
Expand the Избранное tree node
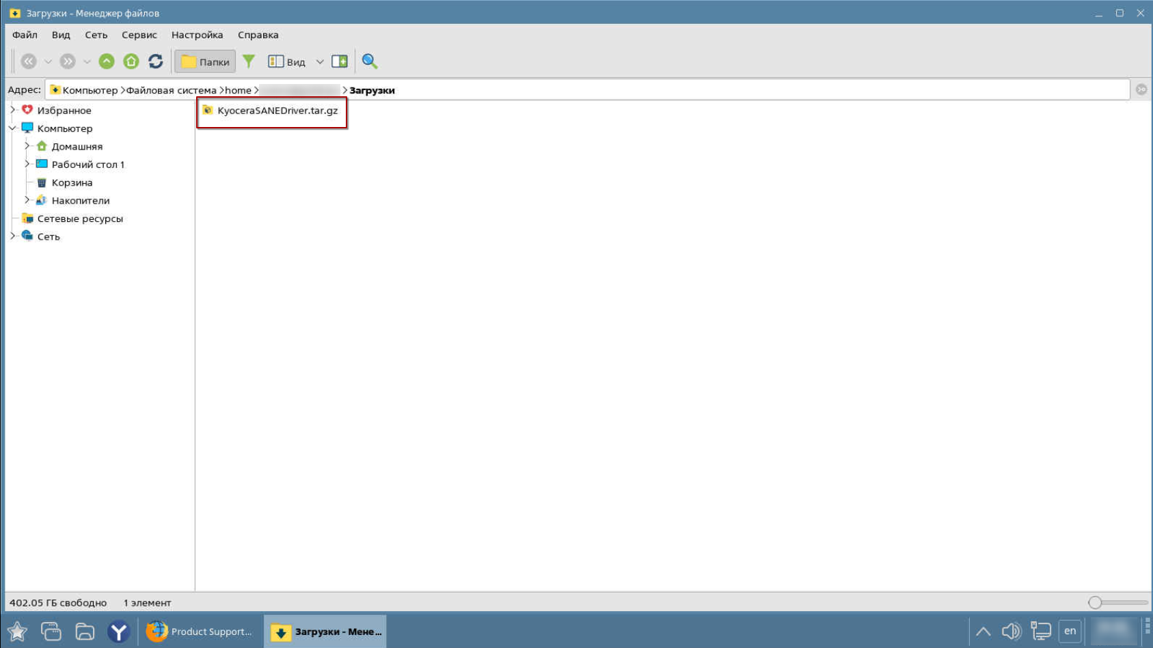tap(13, 110)
